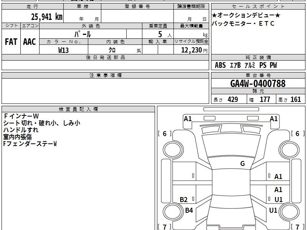The height and width of the screenshot is (230, 307).
Task: Click the セールスポイント header
Action: pyautogui.click(x=258, y=7)
